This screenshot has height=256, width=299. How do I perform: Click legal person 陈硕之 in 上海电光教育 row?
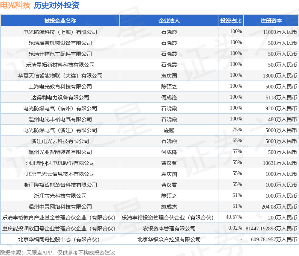pyautogui.click(x=169, y=87)
